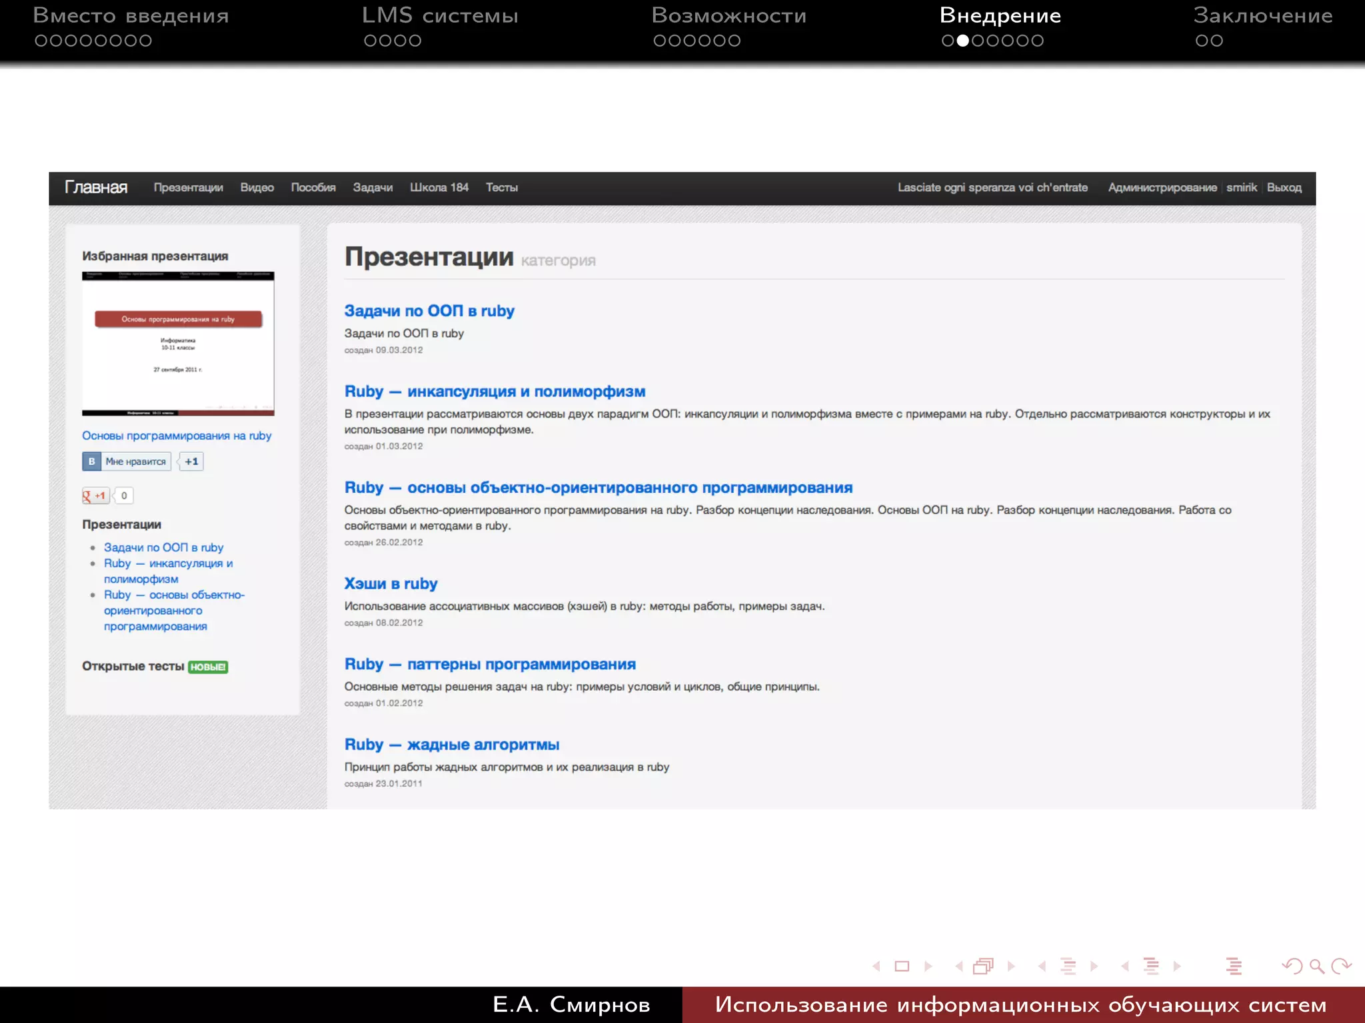Click the first circle under Возможности

click(660, 41)
